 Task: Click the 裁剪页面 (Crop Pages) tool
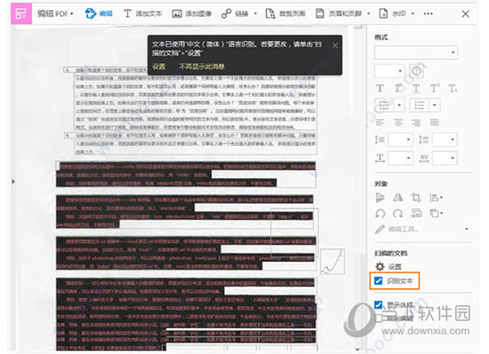pos(285,13)
